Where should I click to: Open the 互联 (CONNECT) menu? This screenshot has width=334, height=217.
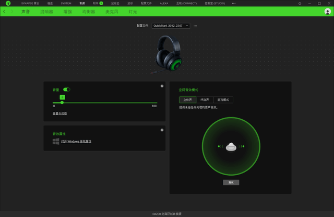(x=187, y=4)
